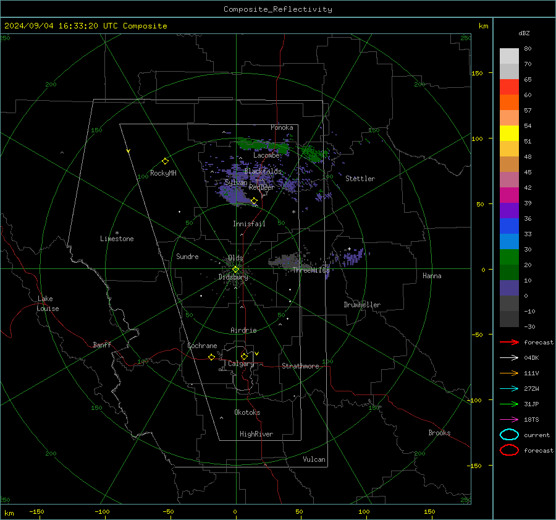Click the 80 dBZ light gray swatch
The height and width of the screenshot is (520, 556).
tap(509, 56)
